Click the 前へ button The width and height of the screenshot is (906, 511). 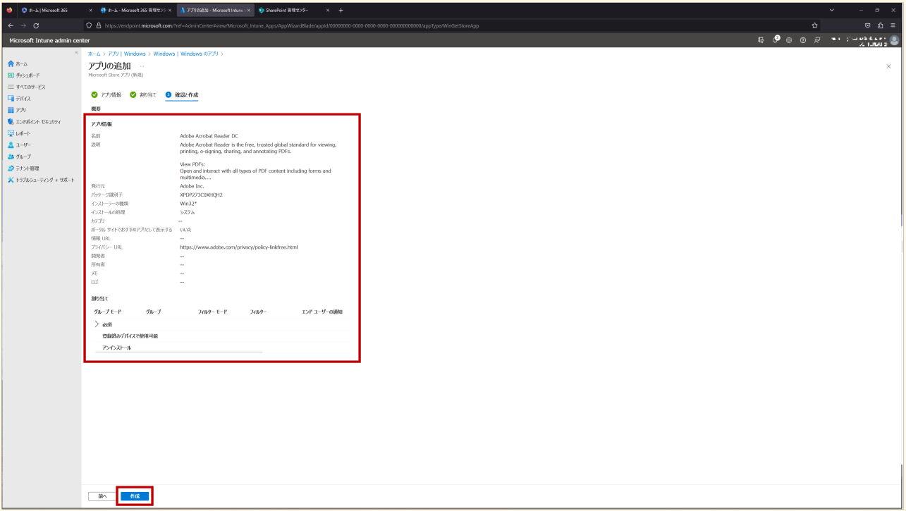pyautogui.click(x=102, y=496)
